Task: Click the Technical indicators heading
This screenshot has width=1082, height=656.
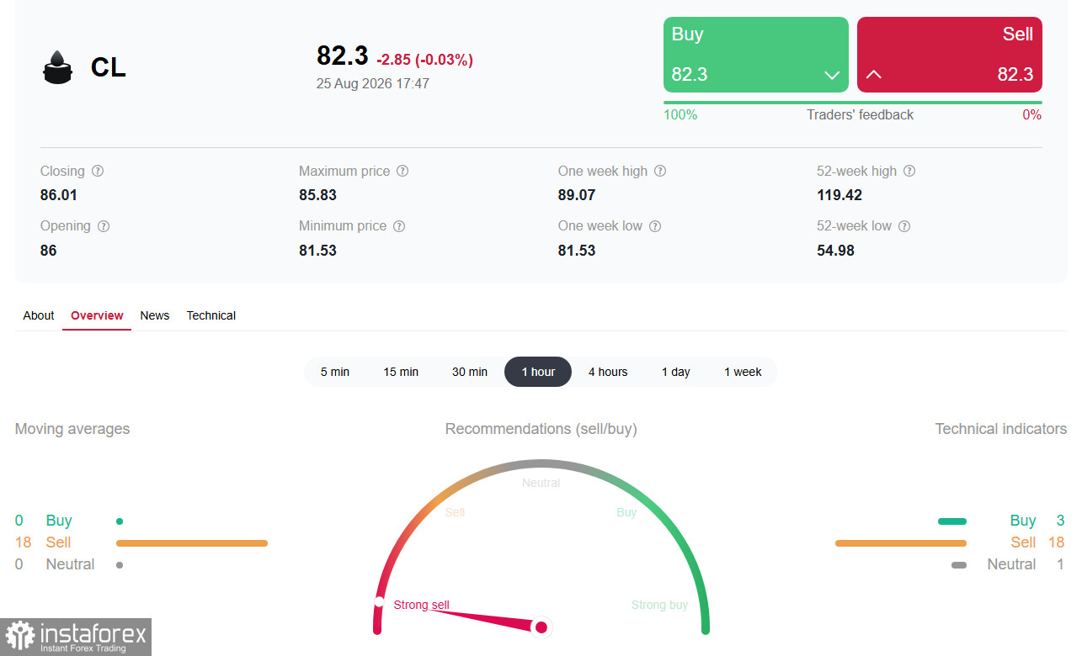Action: pyautogui.click(x=1001, y=429)
